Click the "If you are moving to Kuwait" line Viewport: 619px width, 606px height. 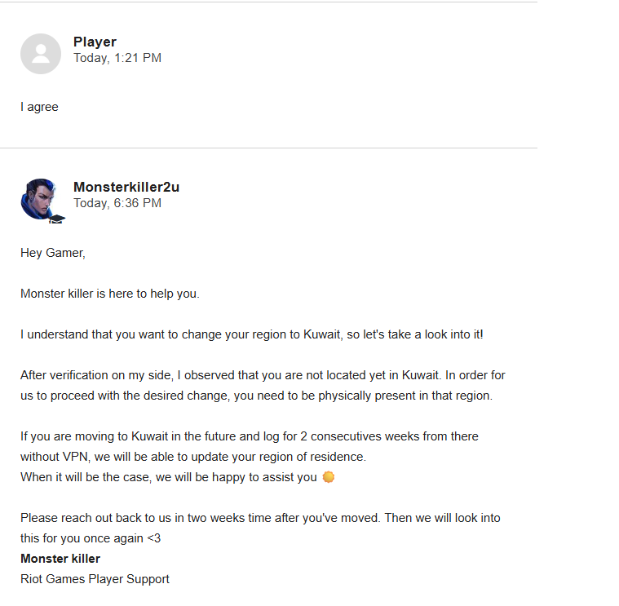click(x=249, y=436)
